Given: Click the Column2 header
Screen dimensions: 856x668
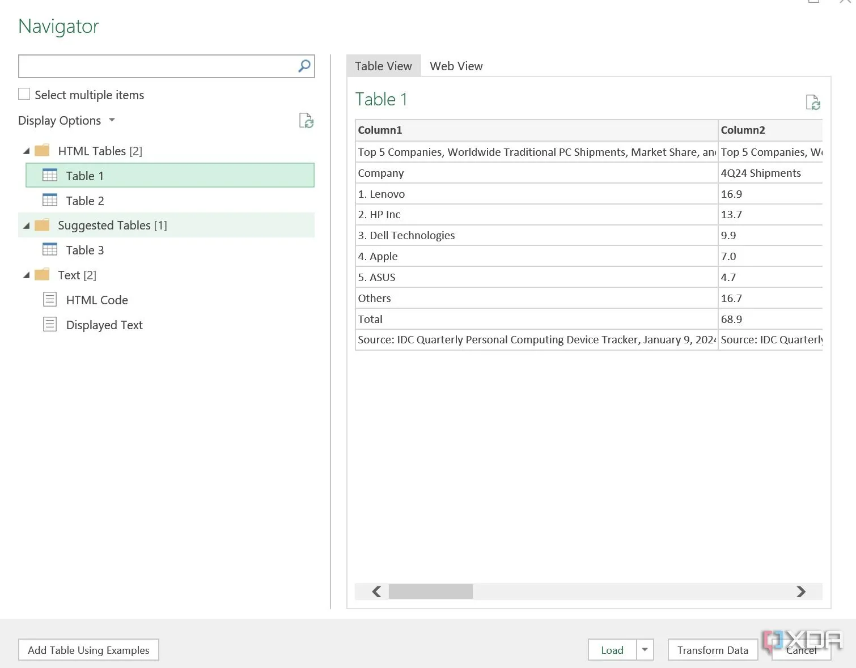Looking at the screenshot, I should [x=770, y=130].
